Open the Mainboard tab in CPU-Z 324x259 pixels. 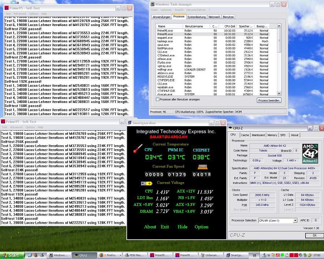coord(258,135)
